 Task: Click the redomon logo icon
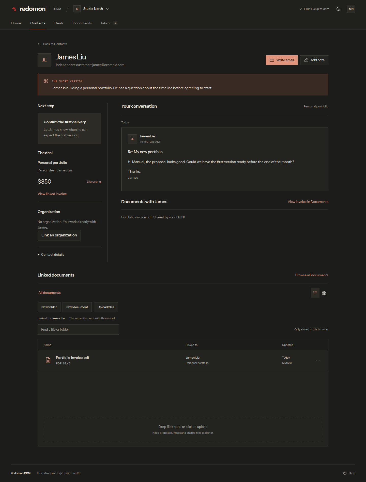click(14, 9)
